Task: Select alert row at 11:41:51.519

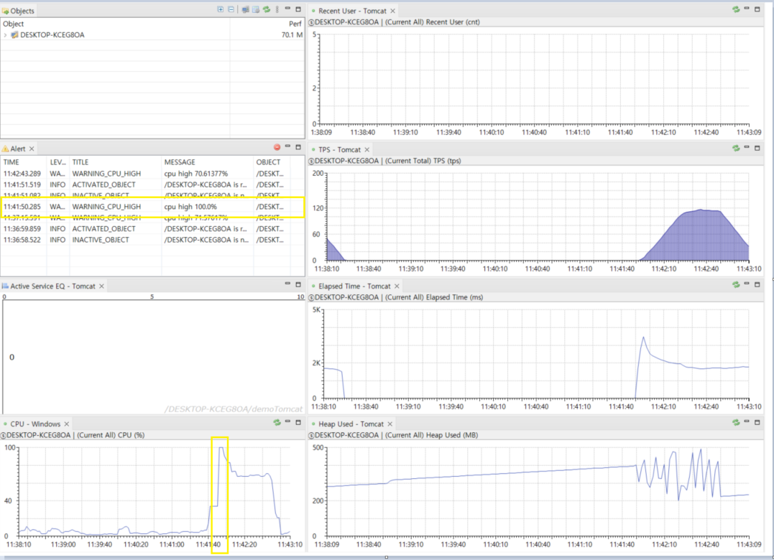Action: [152, 185]
